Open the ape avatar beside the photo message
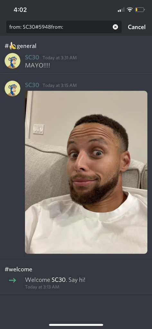This screenshot has height=329, width=152. (13, 88)
